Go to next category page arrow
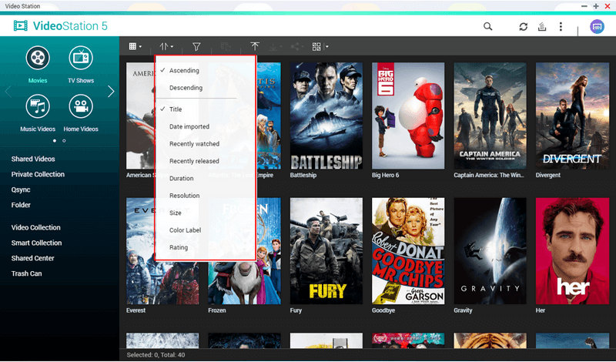Image resolution: width=616 pixels, height=362 pixels. pyautogui.click(x=111, y=91)
